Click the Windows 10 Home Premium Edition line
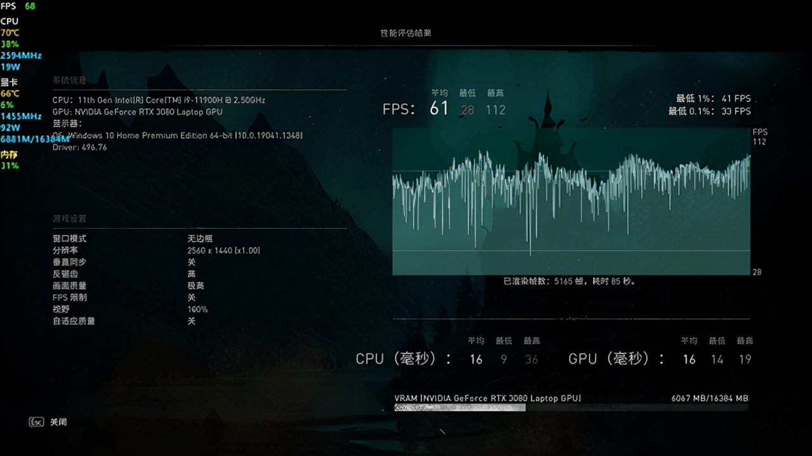812x456 pixels. coord(178,136)
